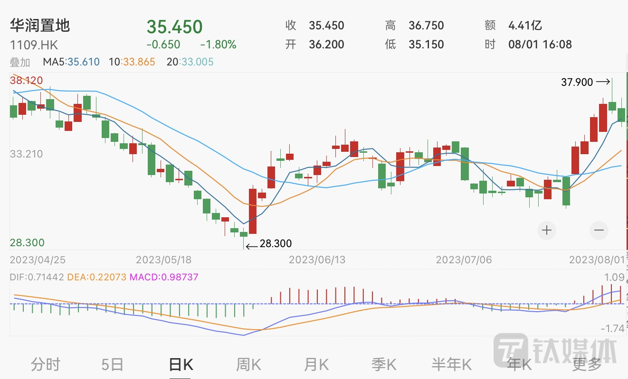Zoom out chart with minus icon
This screenshot has height=379, width=628.
click(x=599, y=231)
